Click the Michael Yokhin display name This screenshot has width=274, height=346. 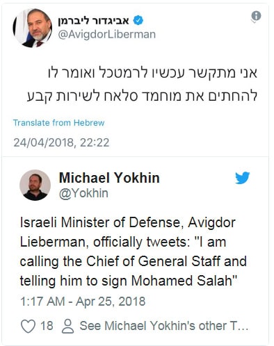click(109, 178)
